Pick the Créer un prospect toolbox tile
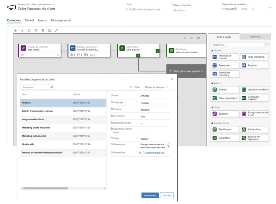 point(225,98)
